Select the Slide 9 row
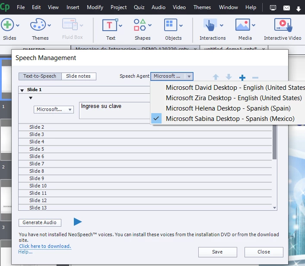Image resolution: width=305 pixels, height=266 pixels. point(145,178)
